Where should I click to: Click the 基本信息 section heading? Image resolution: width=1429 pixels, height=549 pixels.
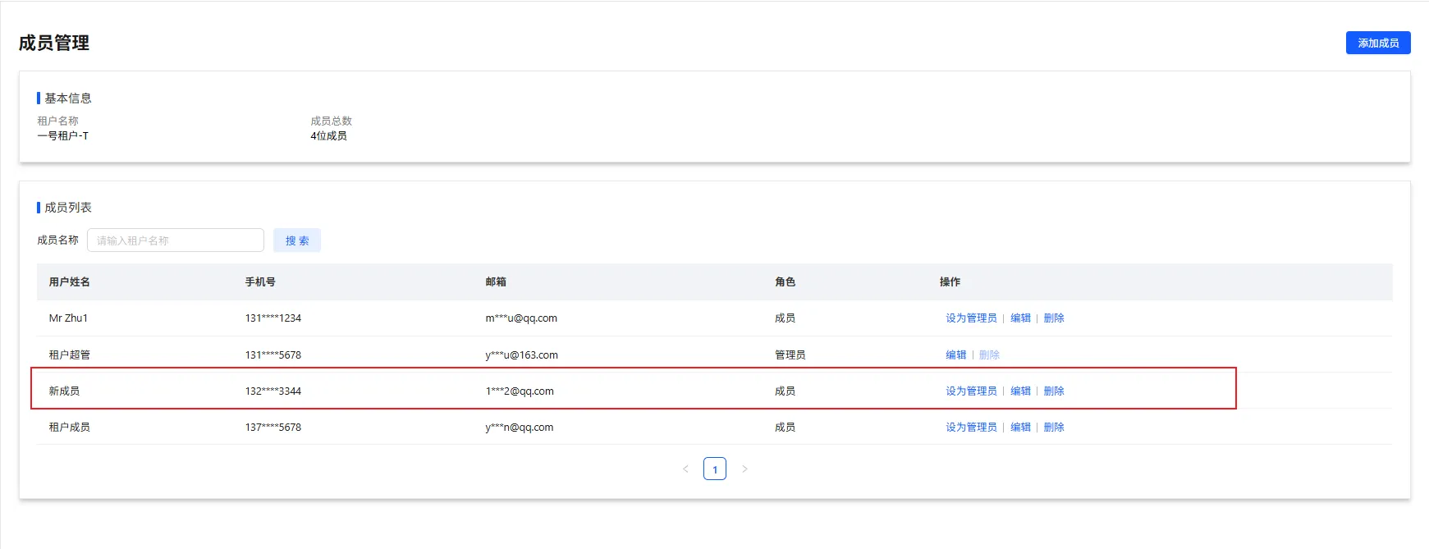coord(68,98)
